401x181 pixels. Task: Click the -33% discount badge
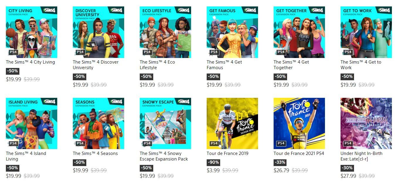[280, 162]
